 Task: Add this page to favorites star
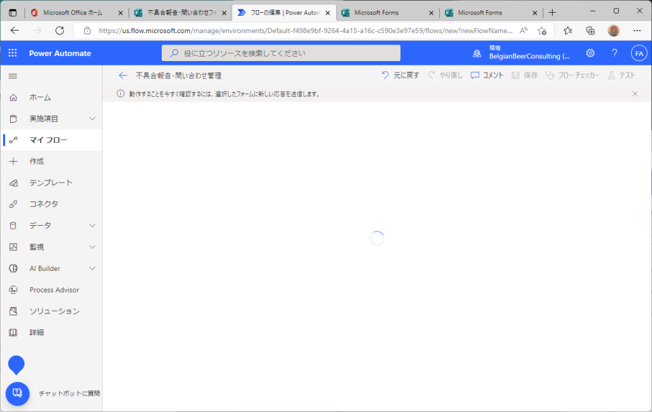coord(542,31)
